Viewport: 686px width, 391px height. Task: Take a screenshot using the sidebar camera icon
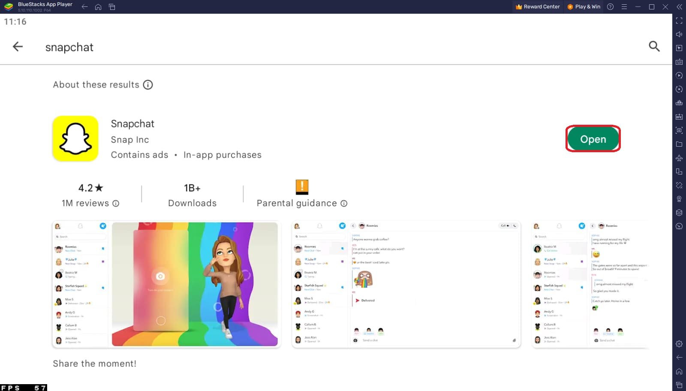[x=679, y=130]
